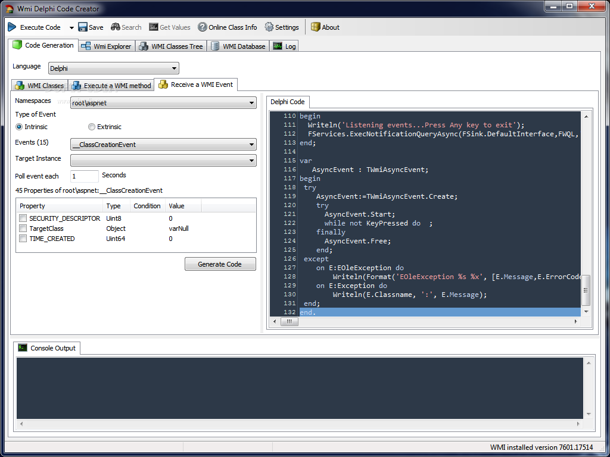Screen dimensions: 610x457
Task: Click the 'AsyncEvent.Start;' code line
Action: pyautogui.click(x=360, y=214)
